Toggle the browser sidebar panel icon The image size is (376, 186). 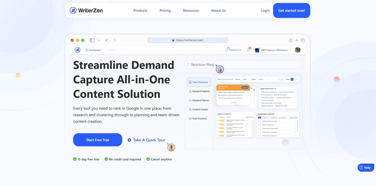coord(92,40)
